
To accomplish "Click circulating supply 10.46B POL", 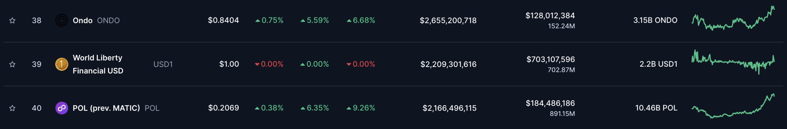I will (656, 108).
